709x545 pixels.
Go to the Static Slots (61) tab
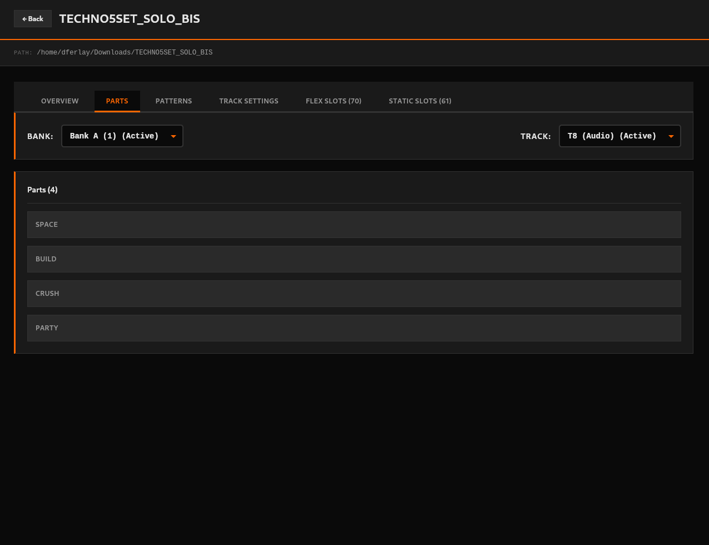pyautogui.click(x=420, y=101)
